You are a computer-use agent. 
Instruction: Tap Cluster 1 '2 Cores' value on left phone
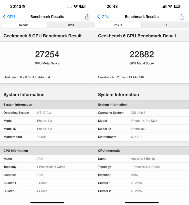point(42,183)
